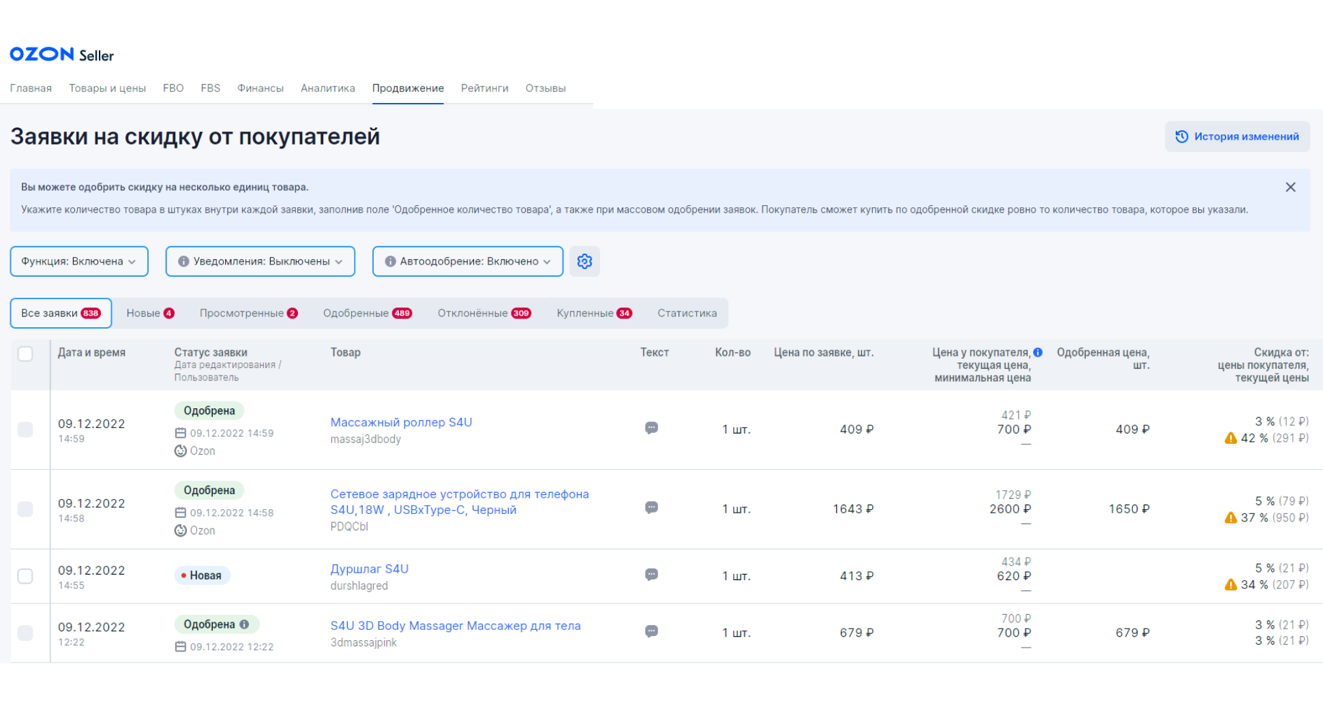Select the Все заявки tab
The image size is (1323, 711).
coord(61,313)
